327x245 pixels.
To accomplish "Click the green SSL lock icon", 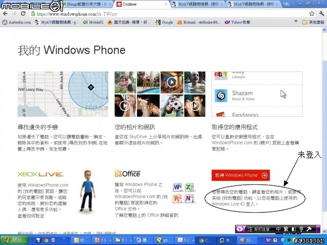I will [x=33, y=14].
